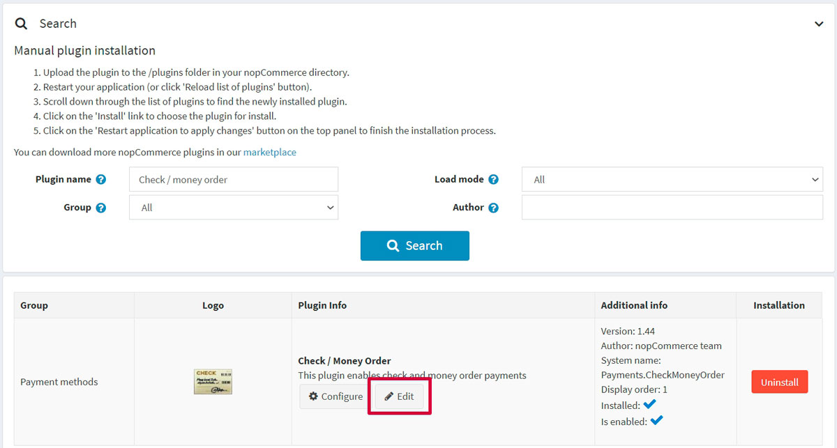
Task: Click the Group help question icon
Action: (101, 208)
